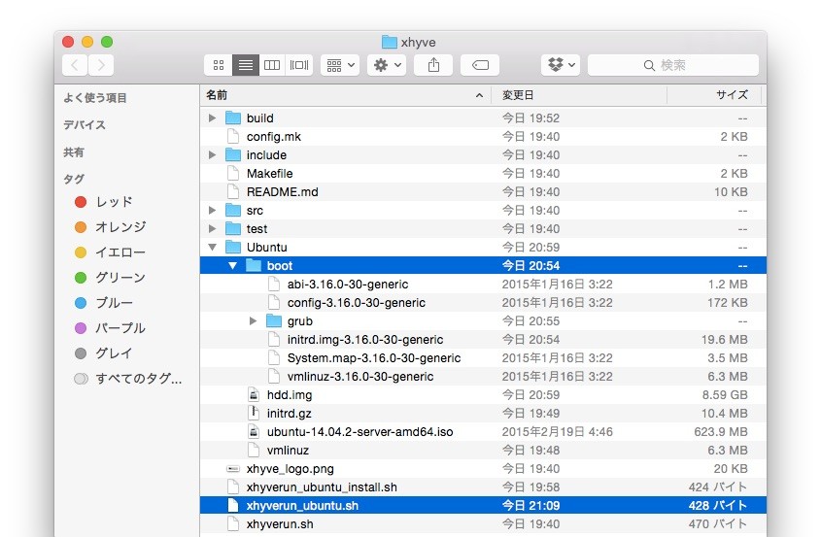This screenshot has height=537, width=821.
Task: Collapse the Ubuntu folder
Action: 212,247
